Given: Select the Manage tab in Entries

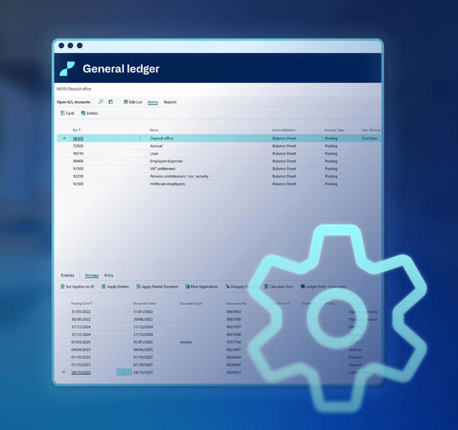Looking at the screenshot, I should (x=92, y=275).
